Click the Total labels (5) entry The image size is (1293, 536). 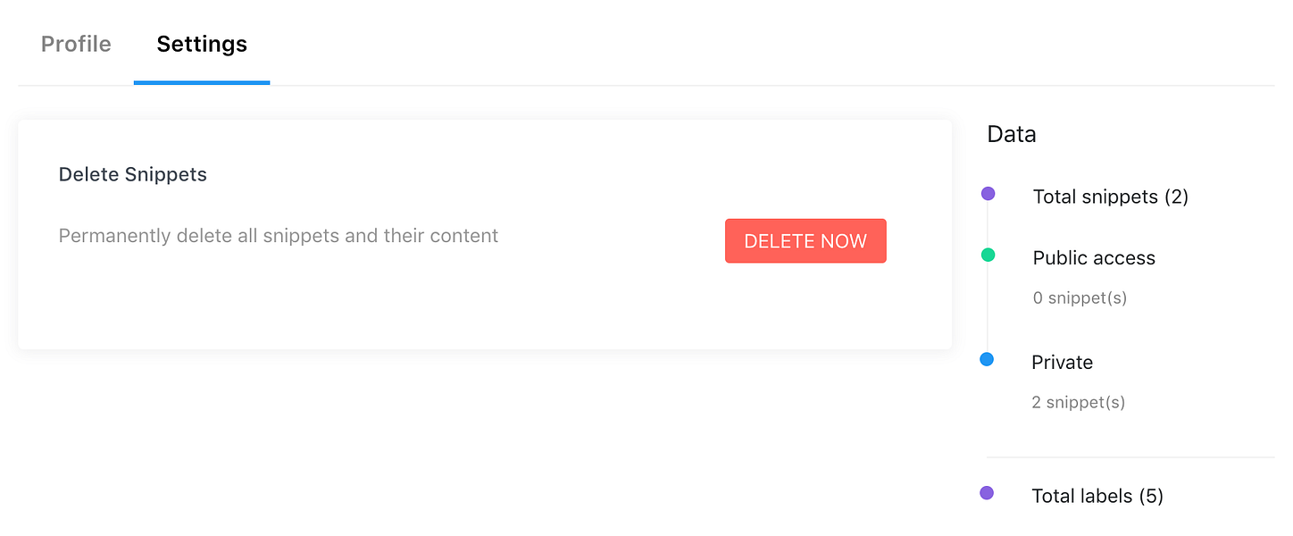coord(1097,496)
